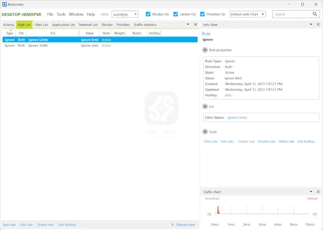Select the Ignore Limits rule row
This screenshot has width=323, height=230.
(x=100, y=40)
